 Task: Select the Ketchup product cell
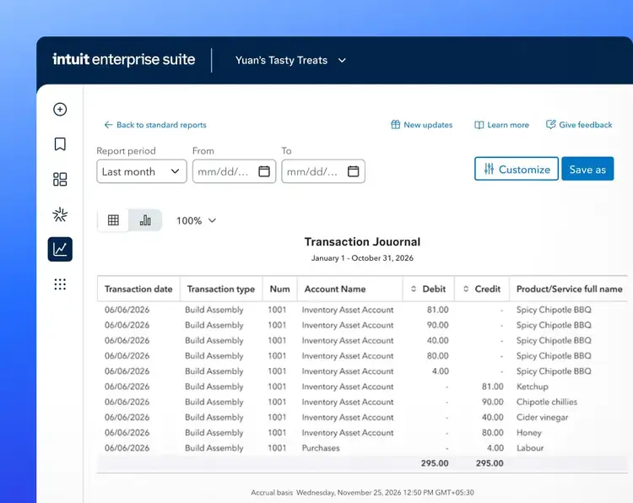532,387
